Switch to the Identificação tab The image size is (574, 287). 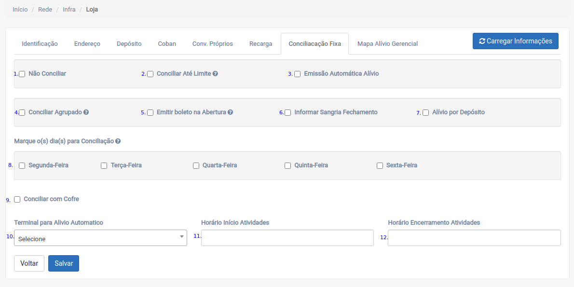[40, 44]
